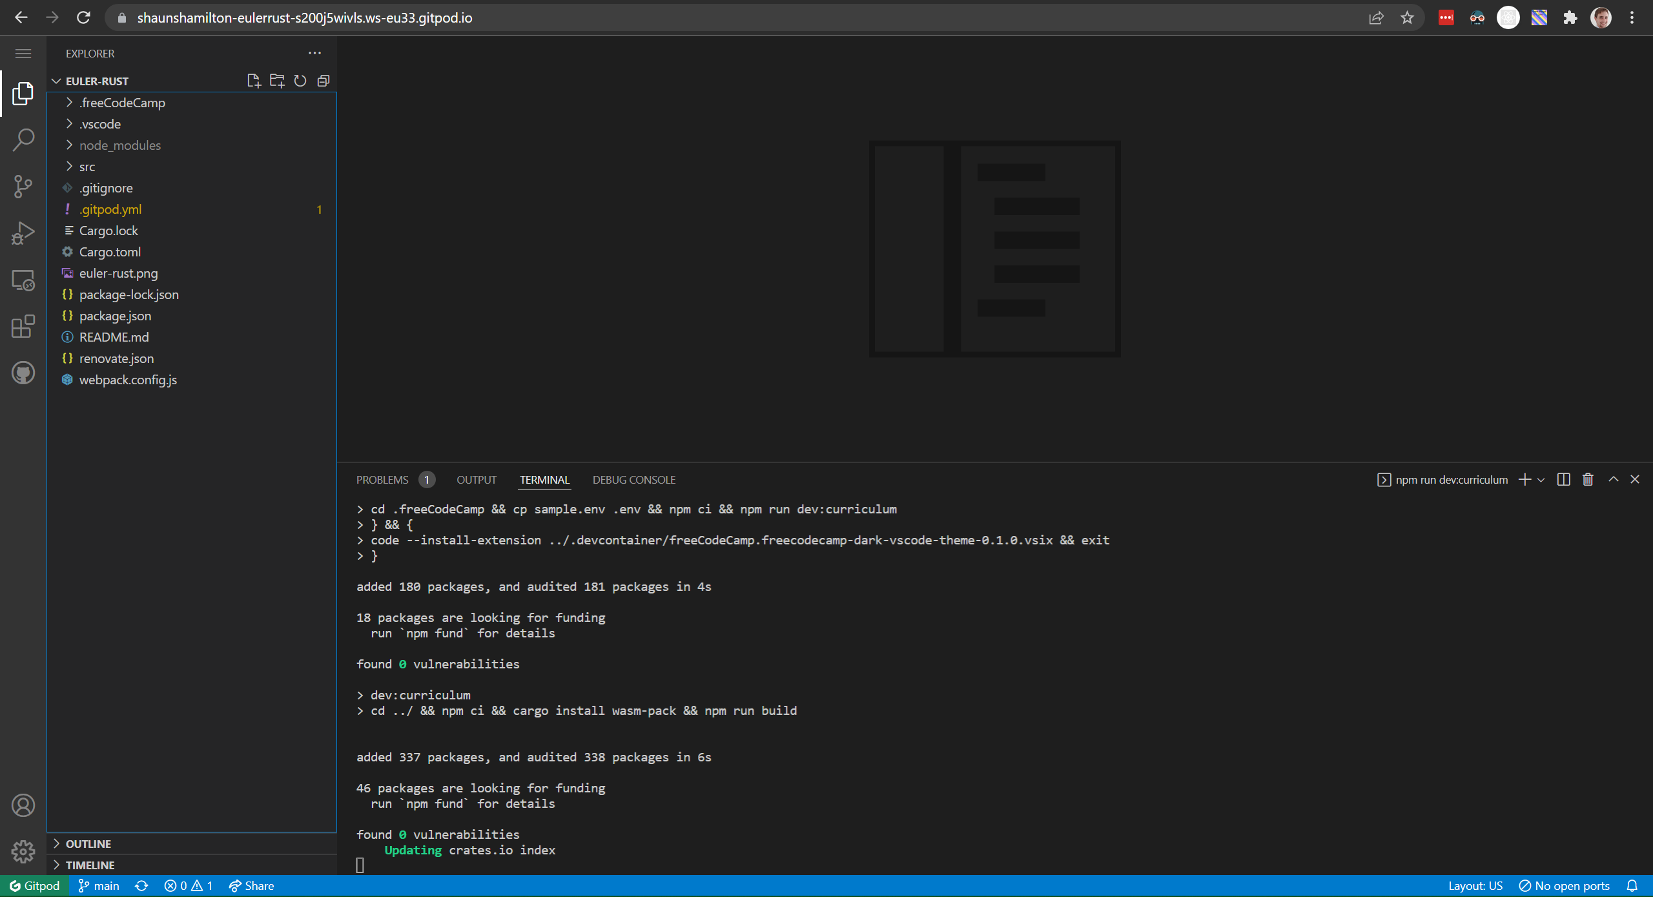The width and height of the screenshot is (1653, 897).
Task: Open the Chrome profile avatar
Action: point(1601,17)
